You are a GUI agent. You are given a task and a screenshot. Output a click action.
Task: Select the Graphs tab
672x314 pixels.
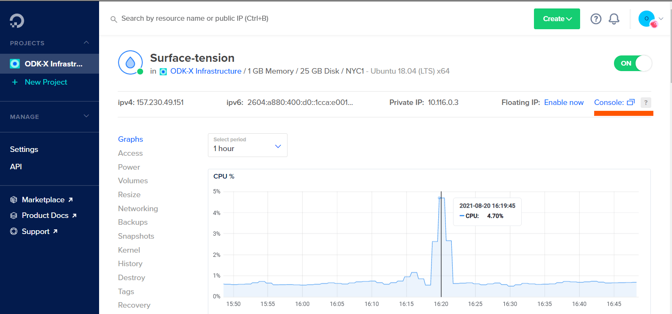point(130,139)
